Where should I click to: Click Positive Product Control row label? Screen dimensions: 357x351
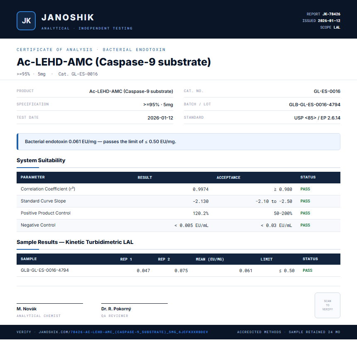click(x=46, y=213)
